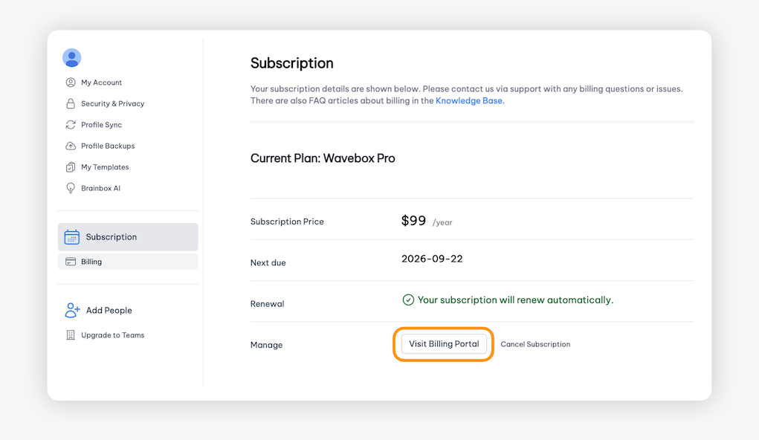Image resolution: width=759 pixels, height=440 pixels.
Task: Click the Billing credit card icon
Action: coord(71,262)
